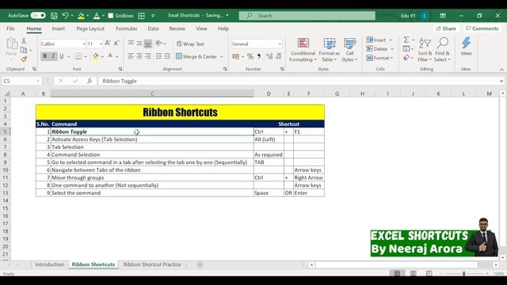Image resolution: width=507 pixels, height=285 pixels.
Task: Open Format as Table gallery
Action: tap(330, 50)
